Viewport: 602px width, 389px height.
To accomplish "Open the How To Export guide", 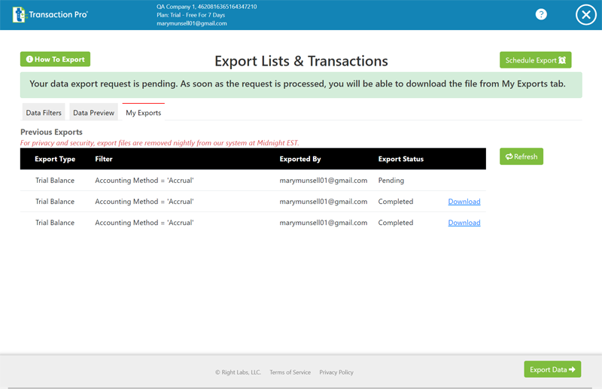I will (55, 59).
